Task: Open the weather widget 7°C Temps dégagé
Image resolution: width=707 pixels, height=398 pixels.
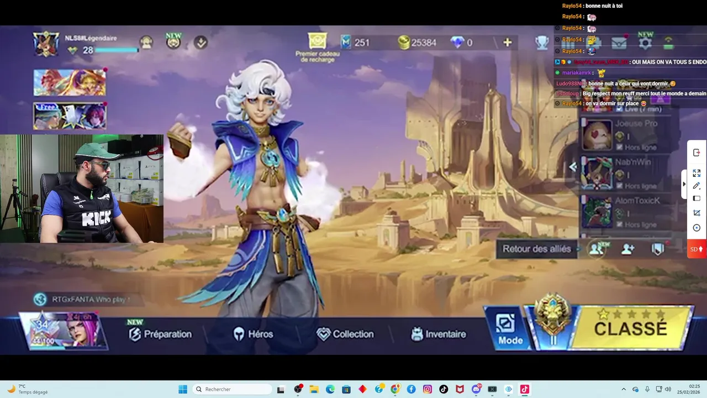Action: point(28,389)
